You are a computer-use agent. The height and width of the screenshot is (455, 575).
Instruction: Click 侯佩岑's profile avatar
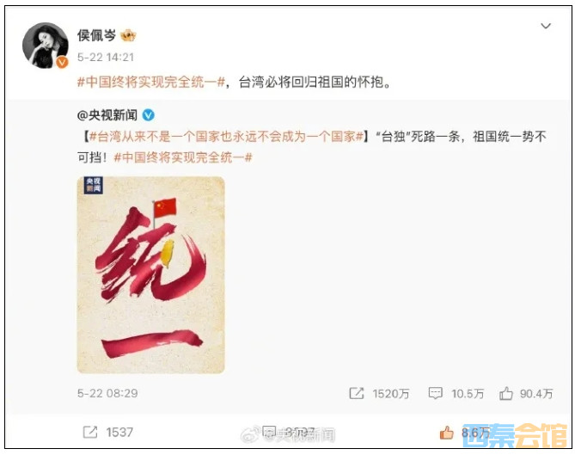pyautogui.click(x=45, y=45)
